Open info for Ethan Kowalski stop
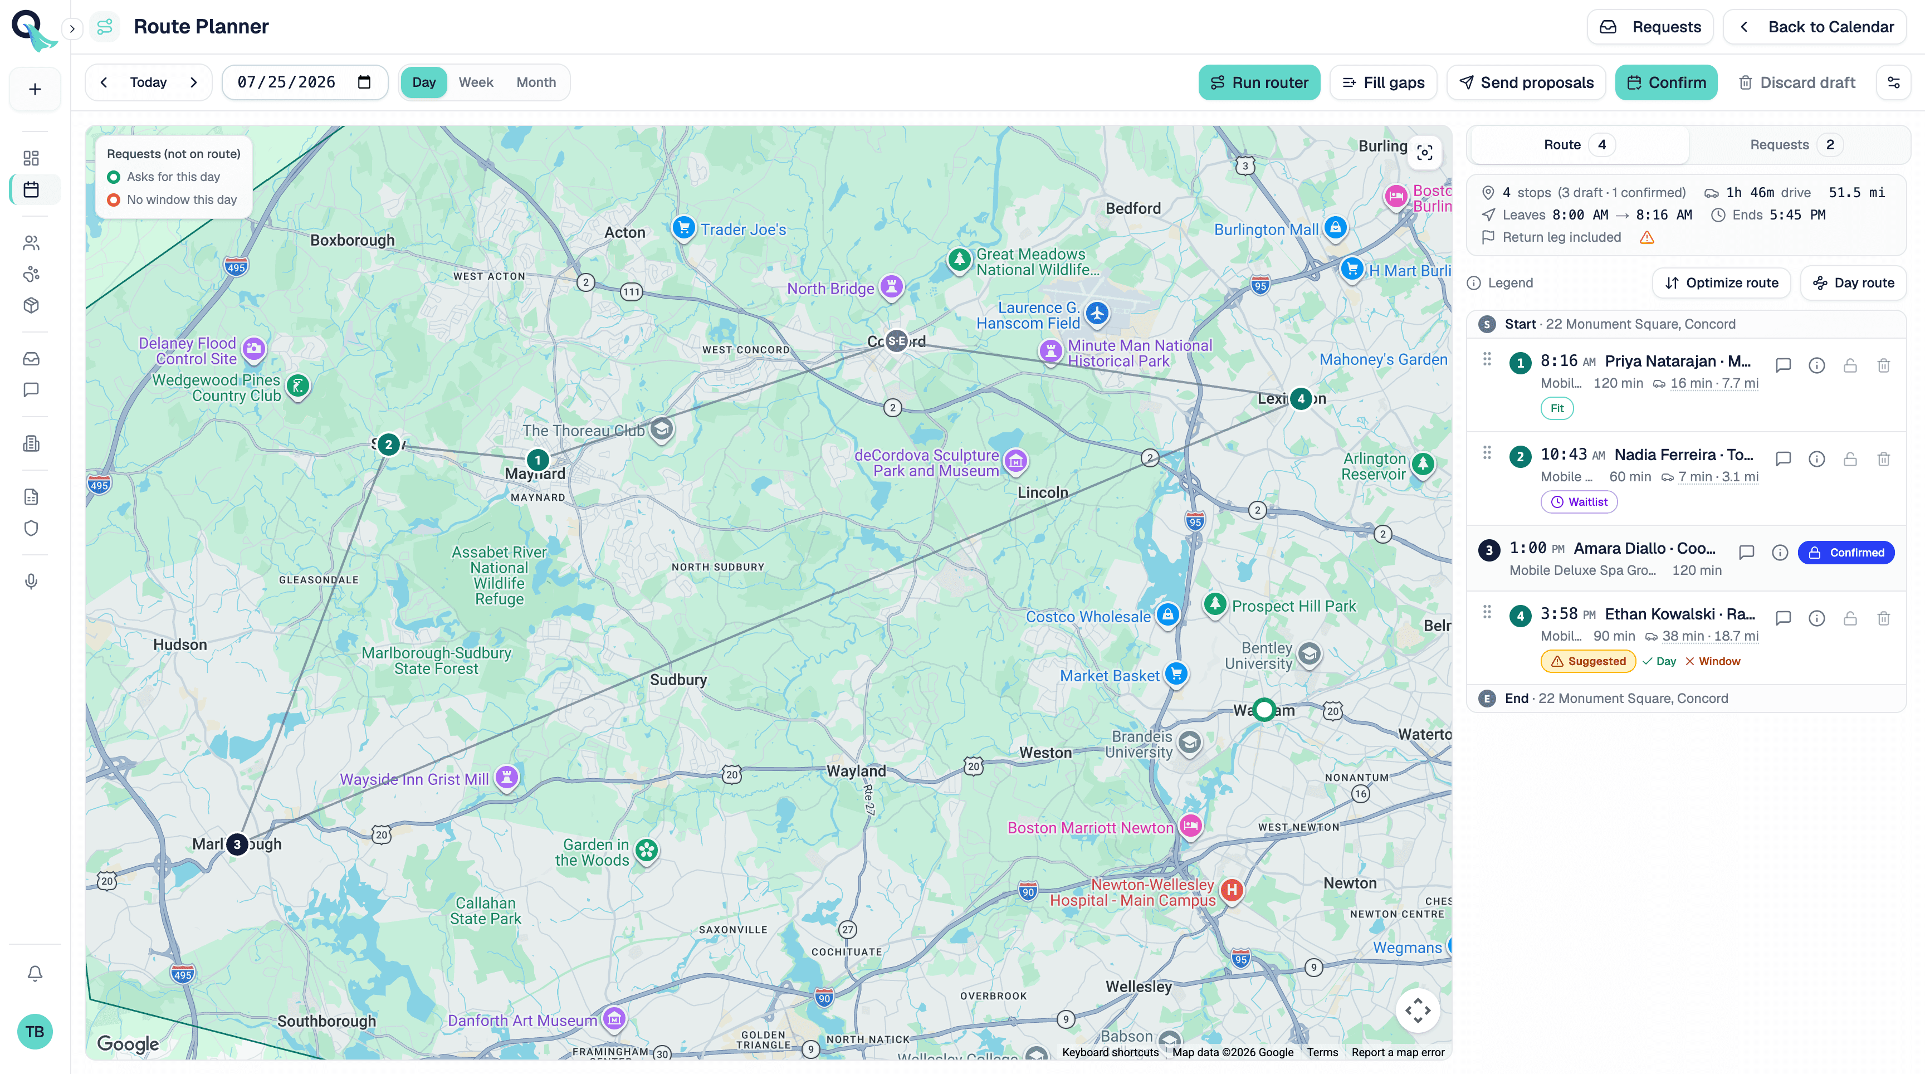This screenshot has width=1925, height=1074. pyautogui.click(x=1816, y=618)
